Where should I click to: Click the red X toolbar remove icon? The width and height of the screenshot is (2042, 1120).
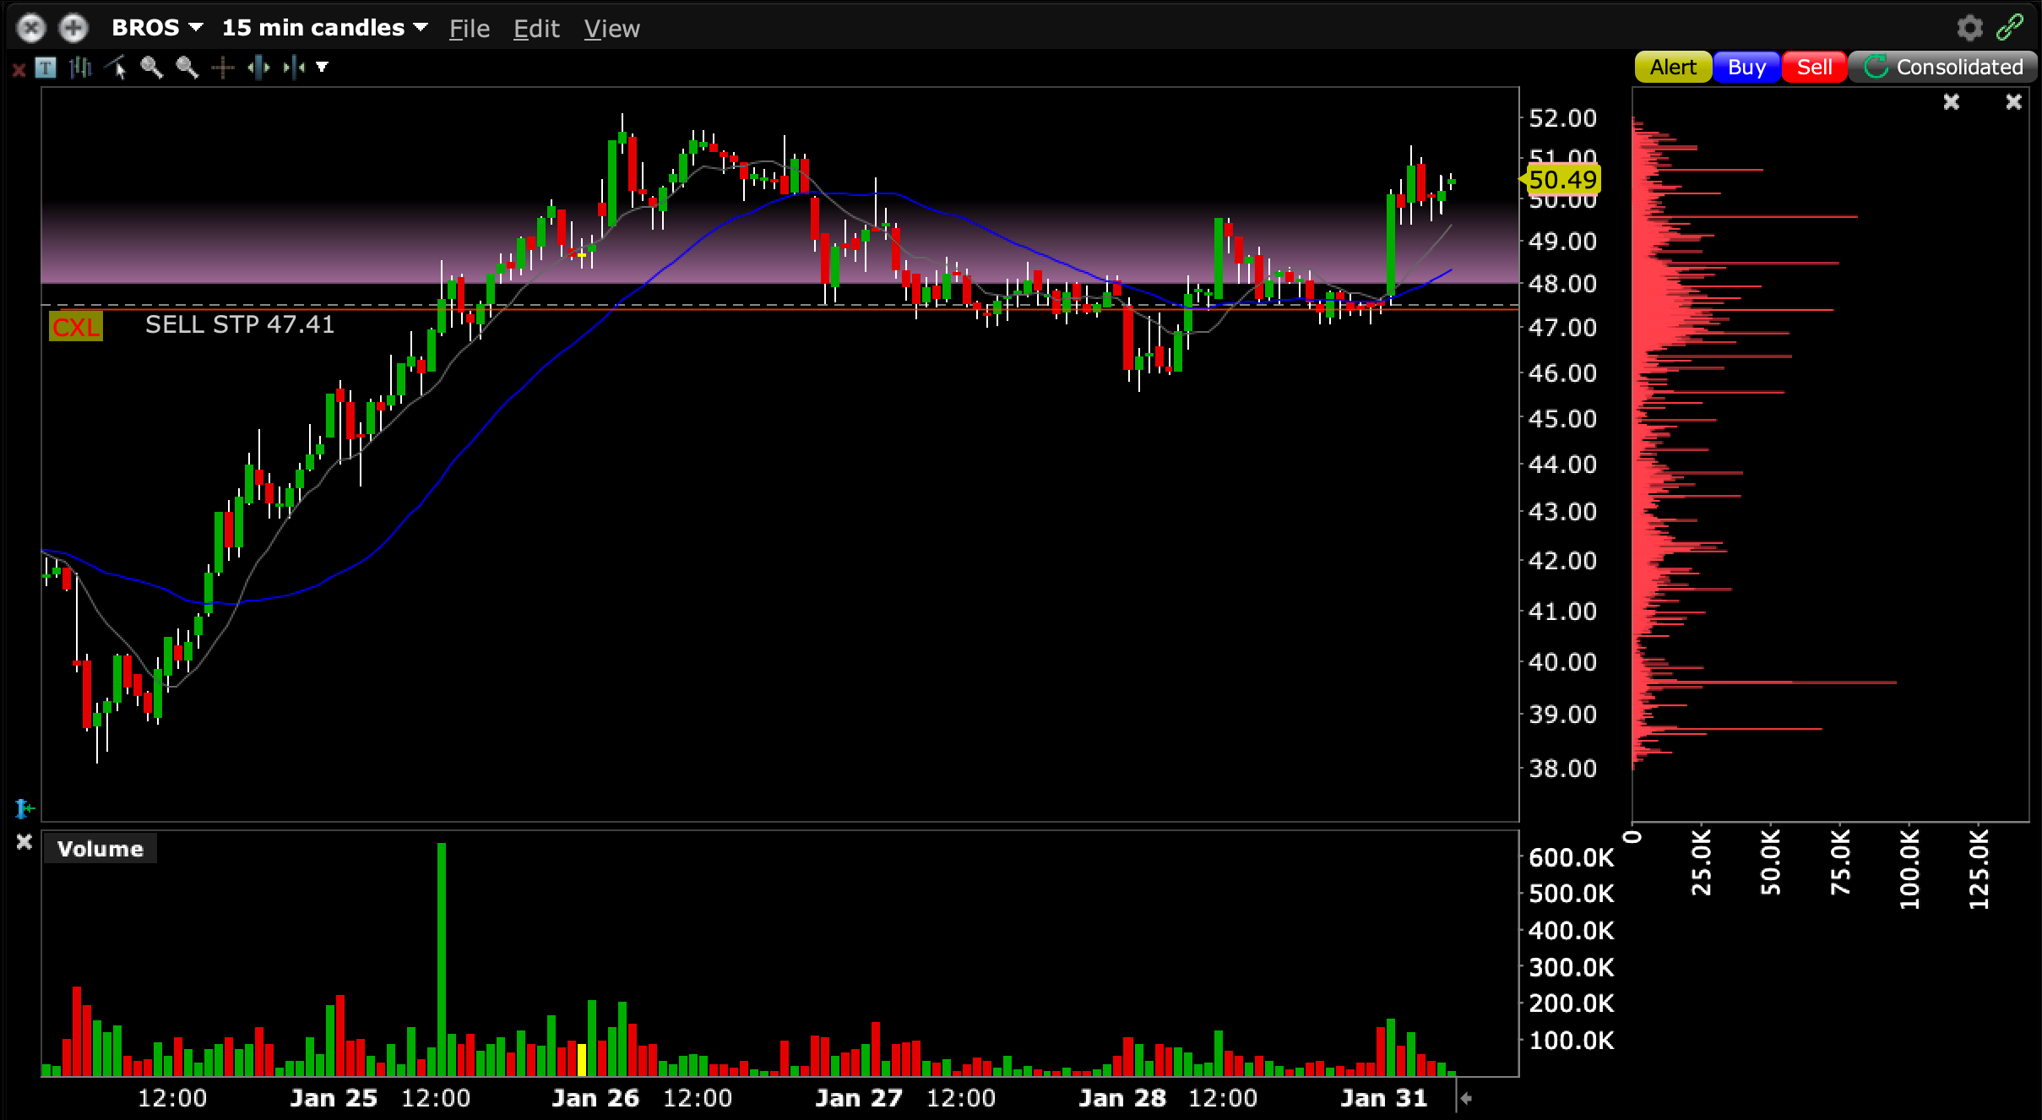click(19, 69)
